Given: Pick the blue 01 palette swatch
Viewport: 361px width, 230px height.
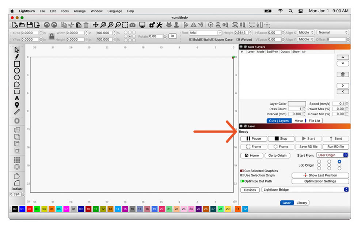Looking at the screenshot, I should [22, 209].
